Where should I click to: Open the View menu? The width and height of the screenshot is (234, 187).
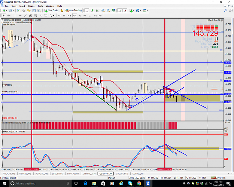(14, 6)
